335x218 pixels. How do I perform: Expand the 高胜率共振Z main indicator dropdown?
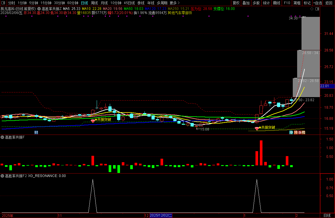click(x=39, y=9)
